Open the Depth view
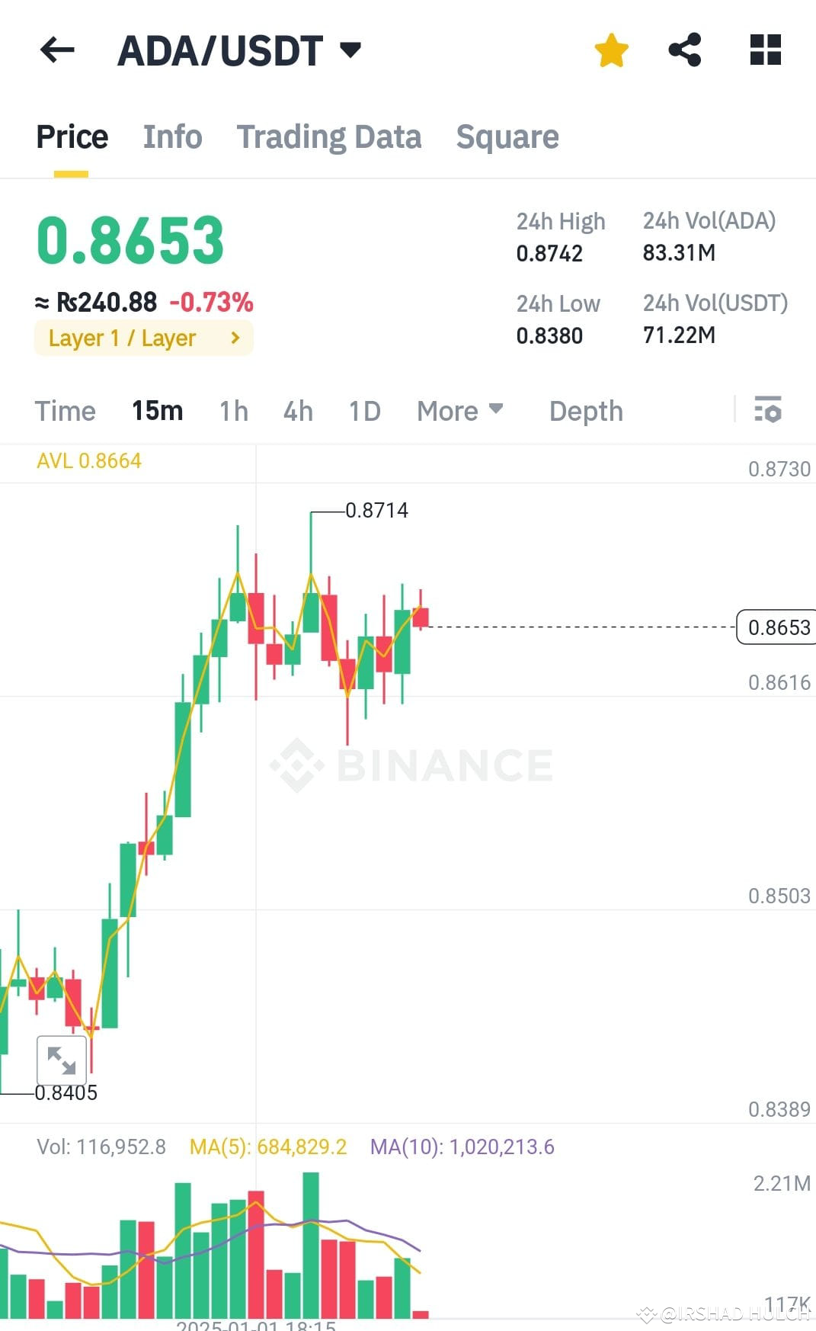Image resolution: width=816 pixels, height=1331 pixels. pyautogui.click(x=585, y=411)
